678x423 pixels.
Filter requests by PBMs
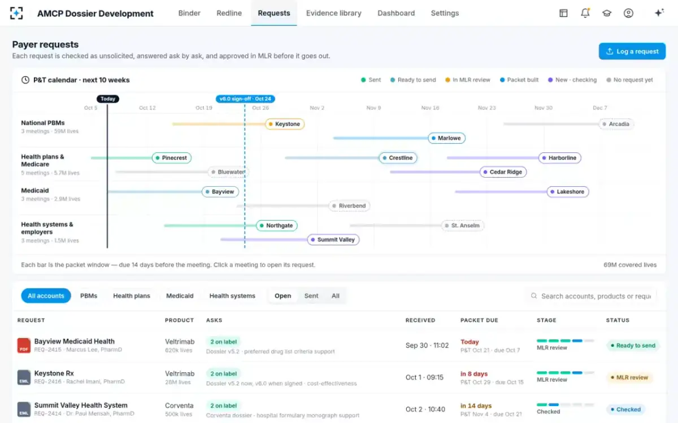pos(89,296)
